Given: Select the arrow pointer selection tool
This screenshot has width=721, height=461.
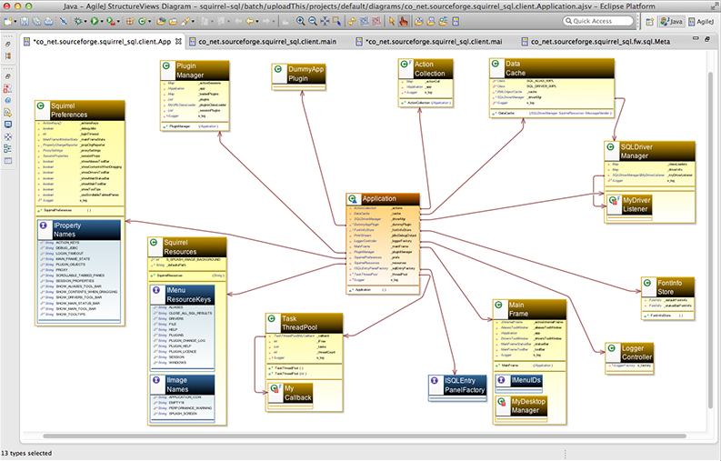Looking at the screenshot, I should [392, 21].
